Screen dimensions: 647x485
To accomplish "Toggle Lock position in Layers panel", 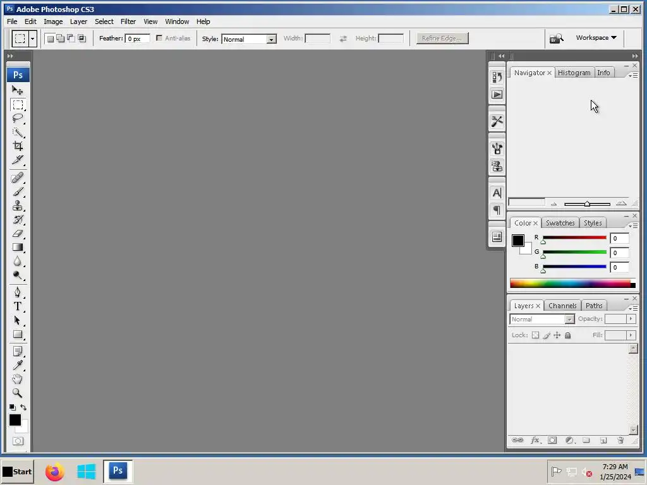I will tap(557, 335).
